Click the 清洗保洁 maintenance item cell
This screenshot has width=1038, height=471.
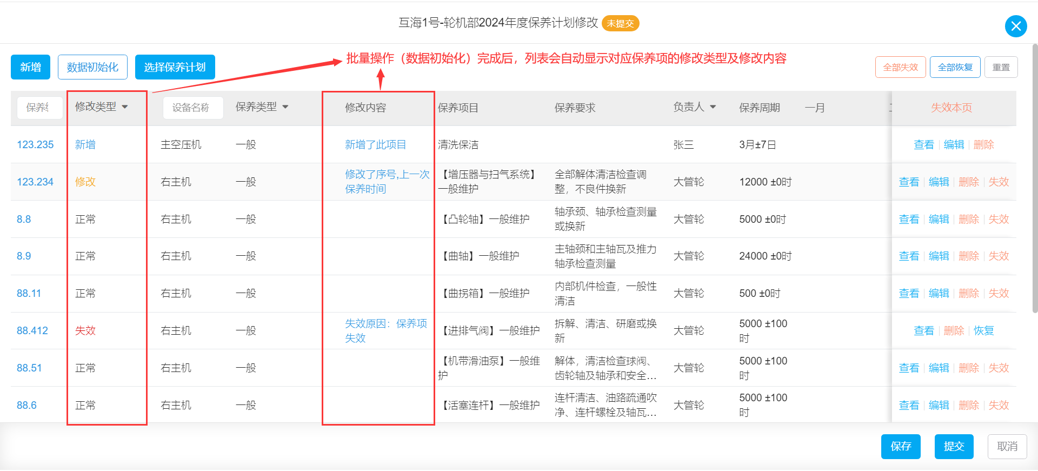coord(458,144)
